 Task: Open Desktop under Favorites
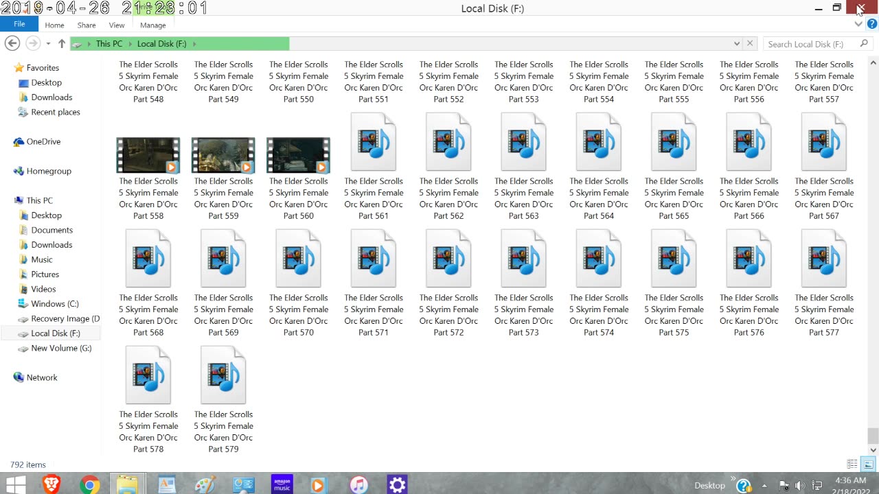pos(46,82)
